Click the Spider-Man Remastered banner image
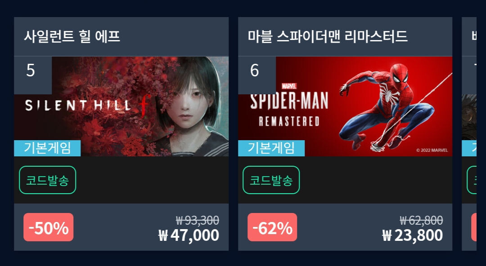Screen dimensions: 486x266 tap(345, 106)
